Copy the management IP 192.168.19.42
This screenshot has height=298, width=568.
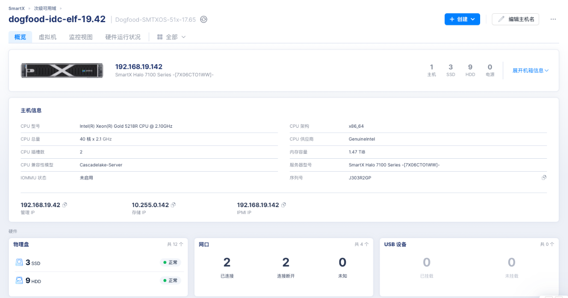tap(65, 205)
